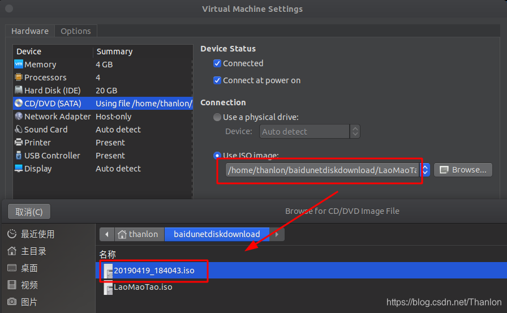This screenshot has height=313, width=507.
Task: Select the Processors row summary 4
Action: (98, 78)
